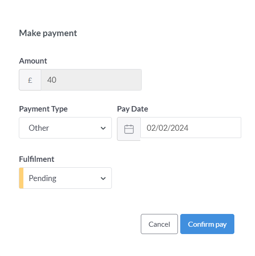
Task: Select the word Pending in Fulfilment
Action: pos(43,178)
